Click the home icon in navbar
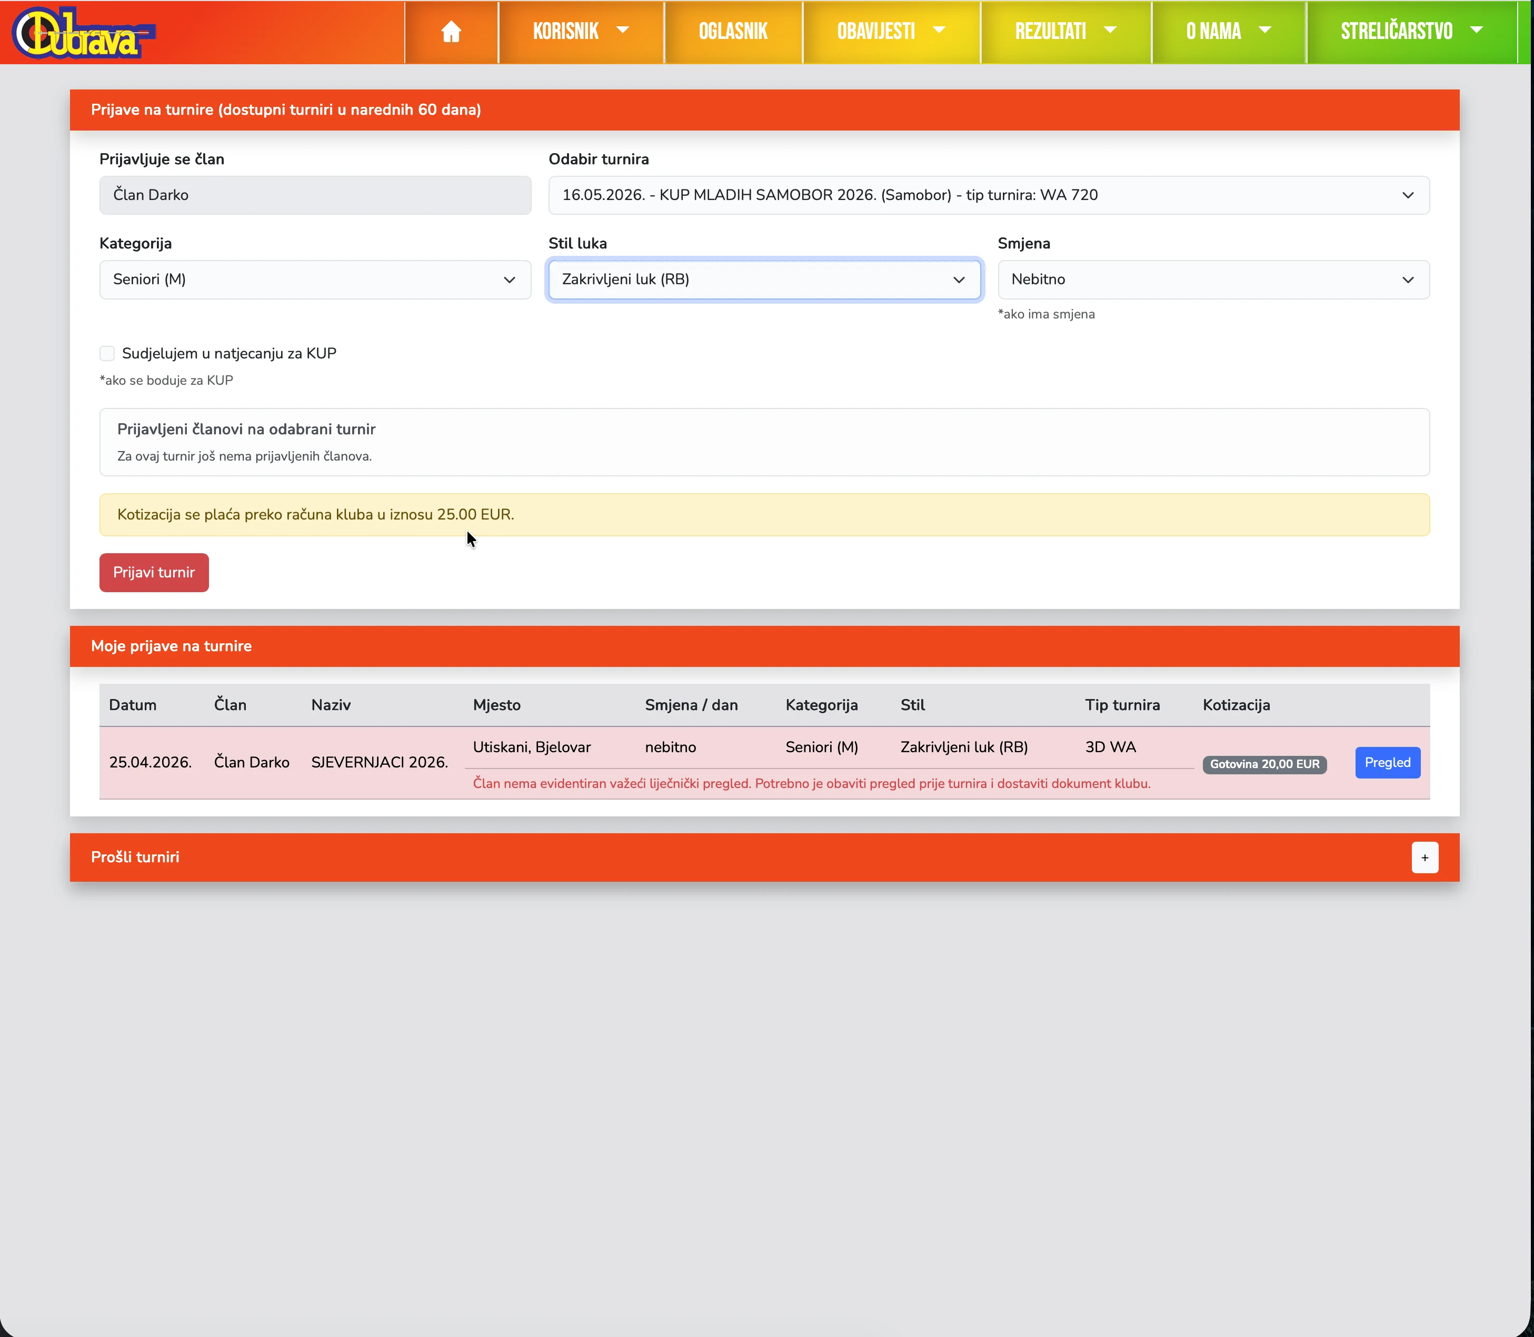The image size is (1534, 1337). [451, 32]
